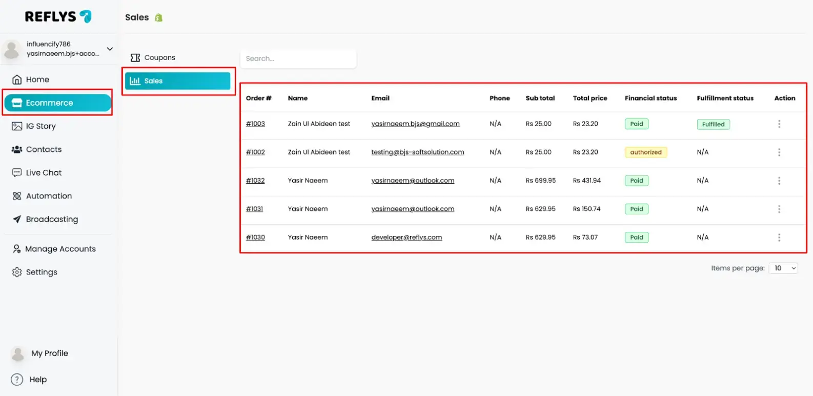Open action menu for order #1003
The height and width of the screenshot is (396, 813).
tap(779, 124)
